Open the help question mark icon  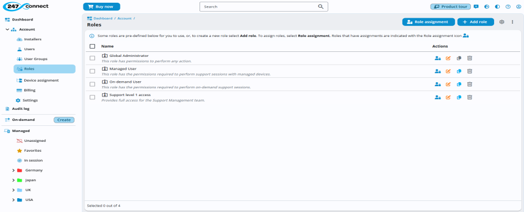(x=508, y=7)
